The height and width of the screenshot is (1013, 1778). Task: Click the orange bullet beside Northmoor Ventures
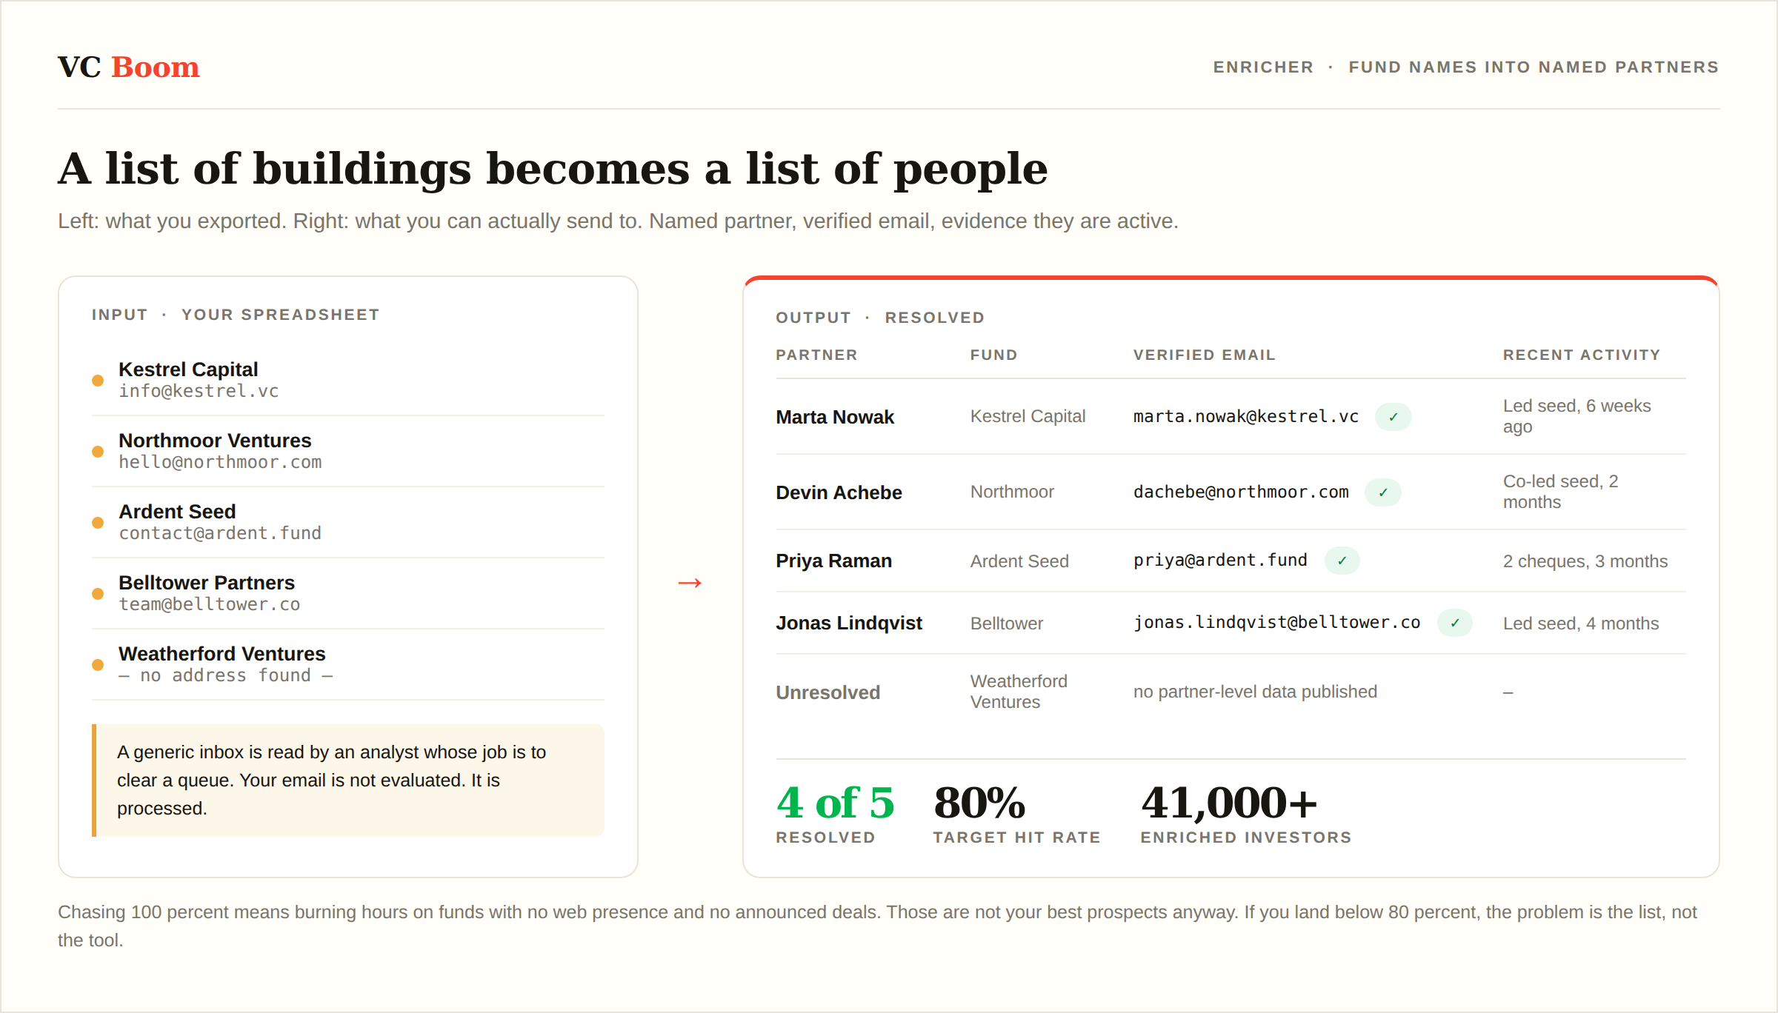[98, 452]
